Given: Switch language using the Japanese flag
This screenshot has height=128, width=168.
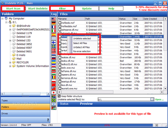Looking at the screenshot, I should click(53, 93).
